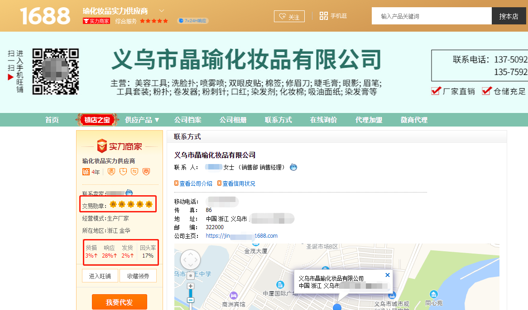Click the 义乌市晶瑜化妆品有限公司 banner title
528x310 pixels.
(x=246, y=60)
